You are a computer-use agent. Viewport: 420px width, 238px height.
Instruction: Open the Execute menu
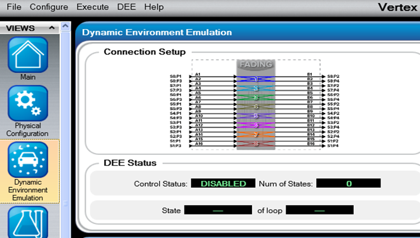(93, 7)
